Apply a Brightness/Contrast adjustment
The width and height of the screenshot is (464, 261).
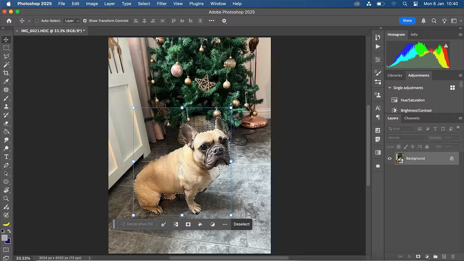pos(416,110)
